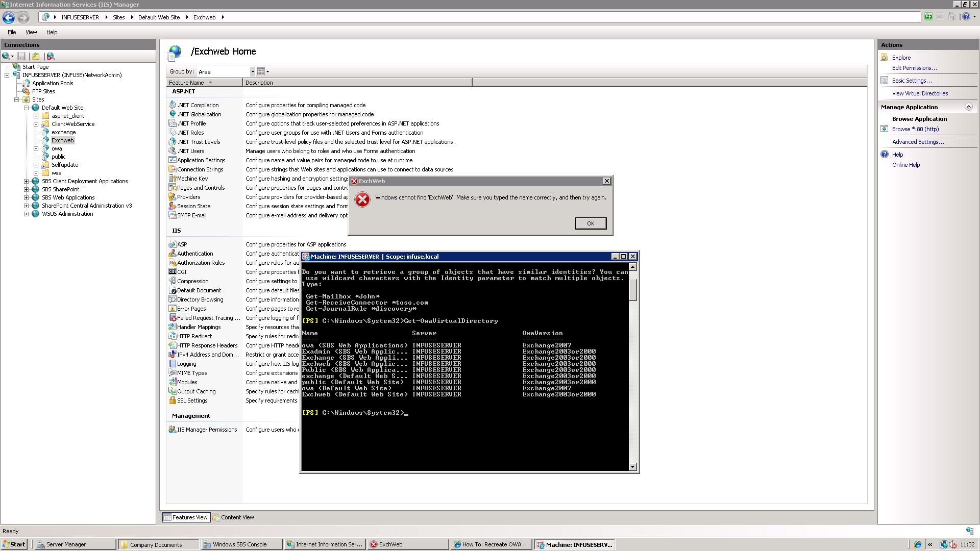Open the Group by Area dropdown
The width and height of the screenshot is (980, 551).
[x=252, y=72]
